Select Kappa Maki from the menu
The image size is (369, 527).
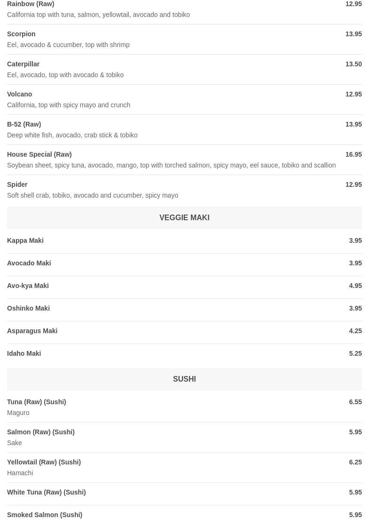point(184,240)
